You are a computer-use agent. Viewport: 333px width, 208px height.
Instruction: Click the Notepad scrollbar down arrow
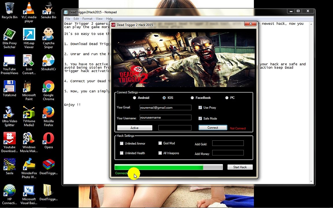click(311, 181)
